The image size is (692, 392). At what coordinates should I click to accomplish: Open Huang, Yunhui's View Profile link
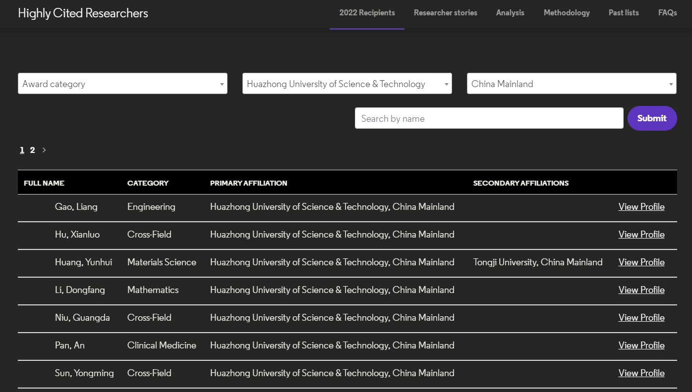641,262
